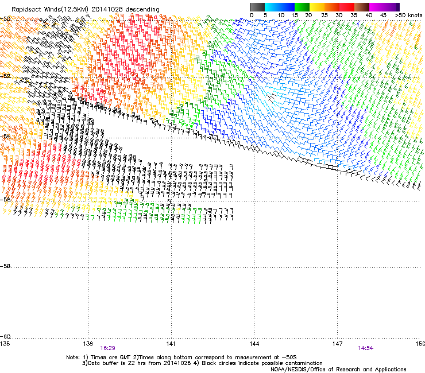The image size is (425, 373).
Task: Click the dark purple >50 knots legend swatch
Action: click(x=397, y=7)
